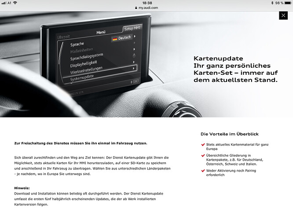Screen dimensions: 293x220
Task: Click the 'Die Vorteile im Überblick' heading
Action: [x=230, y=134]
